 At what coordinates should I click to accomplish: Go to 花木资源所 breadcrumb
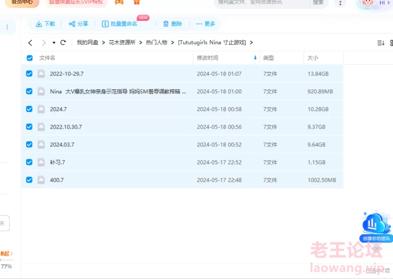coord(122,42)
